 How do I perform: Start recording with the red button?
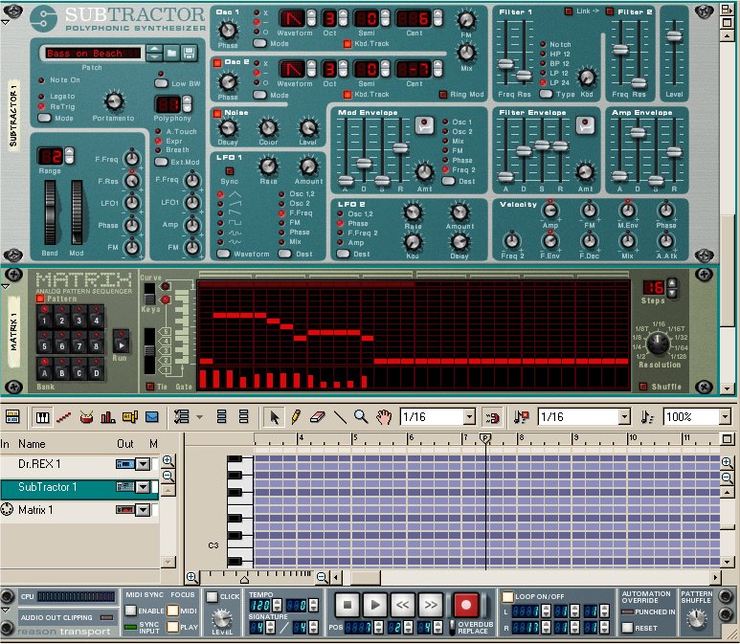466,605
